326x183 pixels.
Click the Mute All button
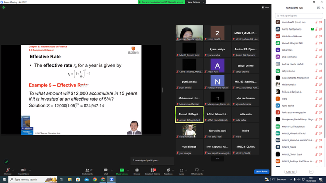click(290, 172)
